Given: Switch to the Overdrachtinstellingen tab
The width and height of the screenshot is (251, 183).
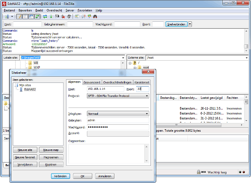Looking at the screenshot, I should click(x=117, y=82).
